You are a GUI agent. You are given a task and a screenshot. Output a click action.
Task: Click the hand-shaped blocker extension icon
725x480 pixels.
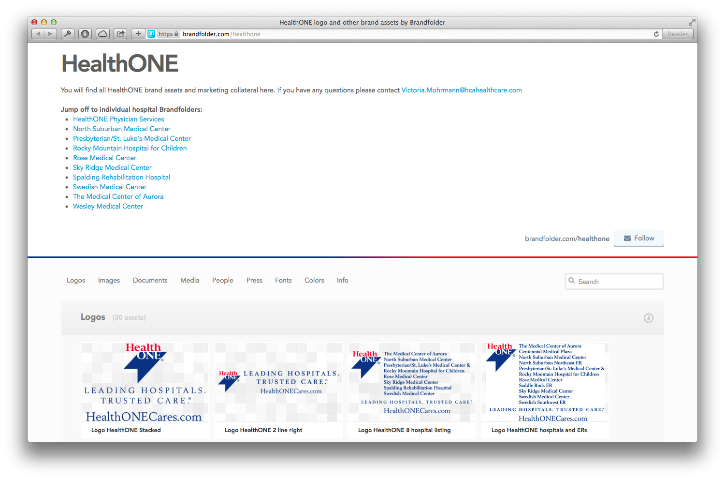point(85,34)
